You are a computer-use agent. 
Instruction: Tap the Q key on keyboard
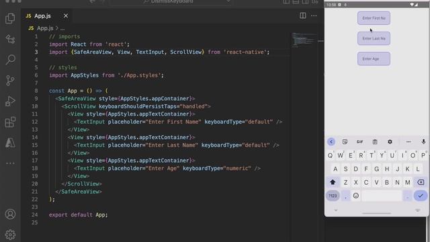click(330, 155)
